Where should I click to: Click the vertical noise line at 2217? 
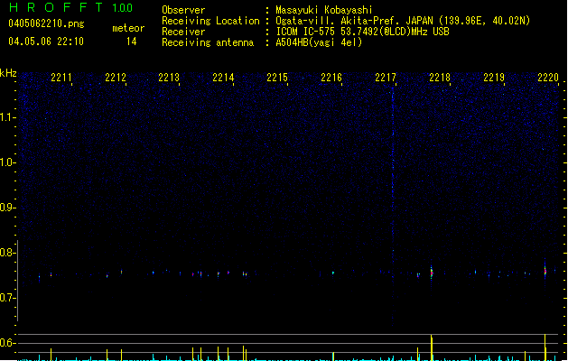coord(393,207)
